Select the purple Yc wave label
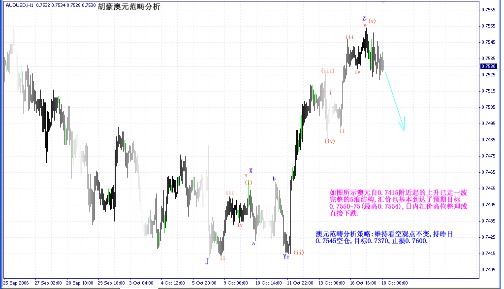Screen dimensions: 504x289 (x=286, y=256)
